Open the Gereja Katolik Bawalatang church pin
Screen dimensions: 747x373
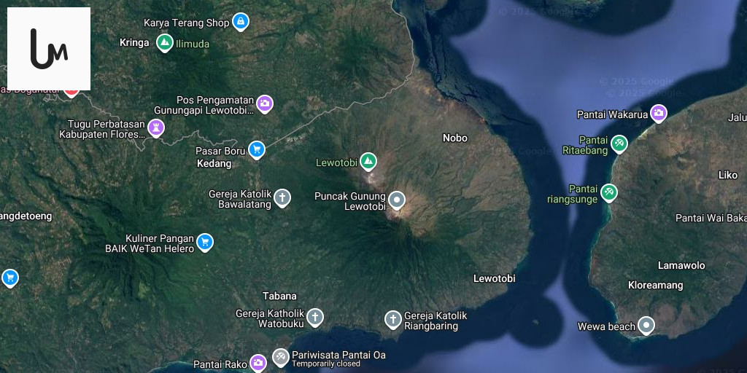point(282,197)
